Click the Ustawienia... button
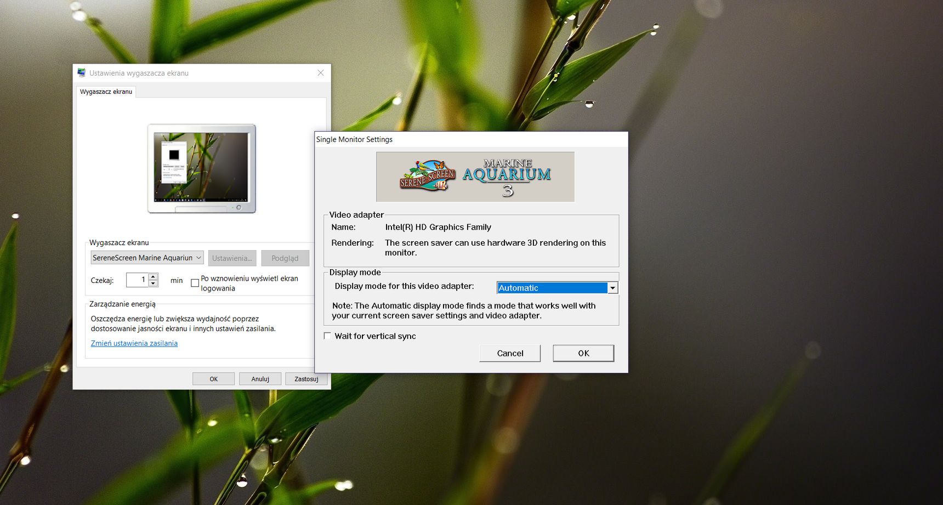The image size is (943, 505). coord(232,258)
